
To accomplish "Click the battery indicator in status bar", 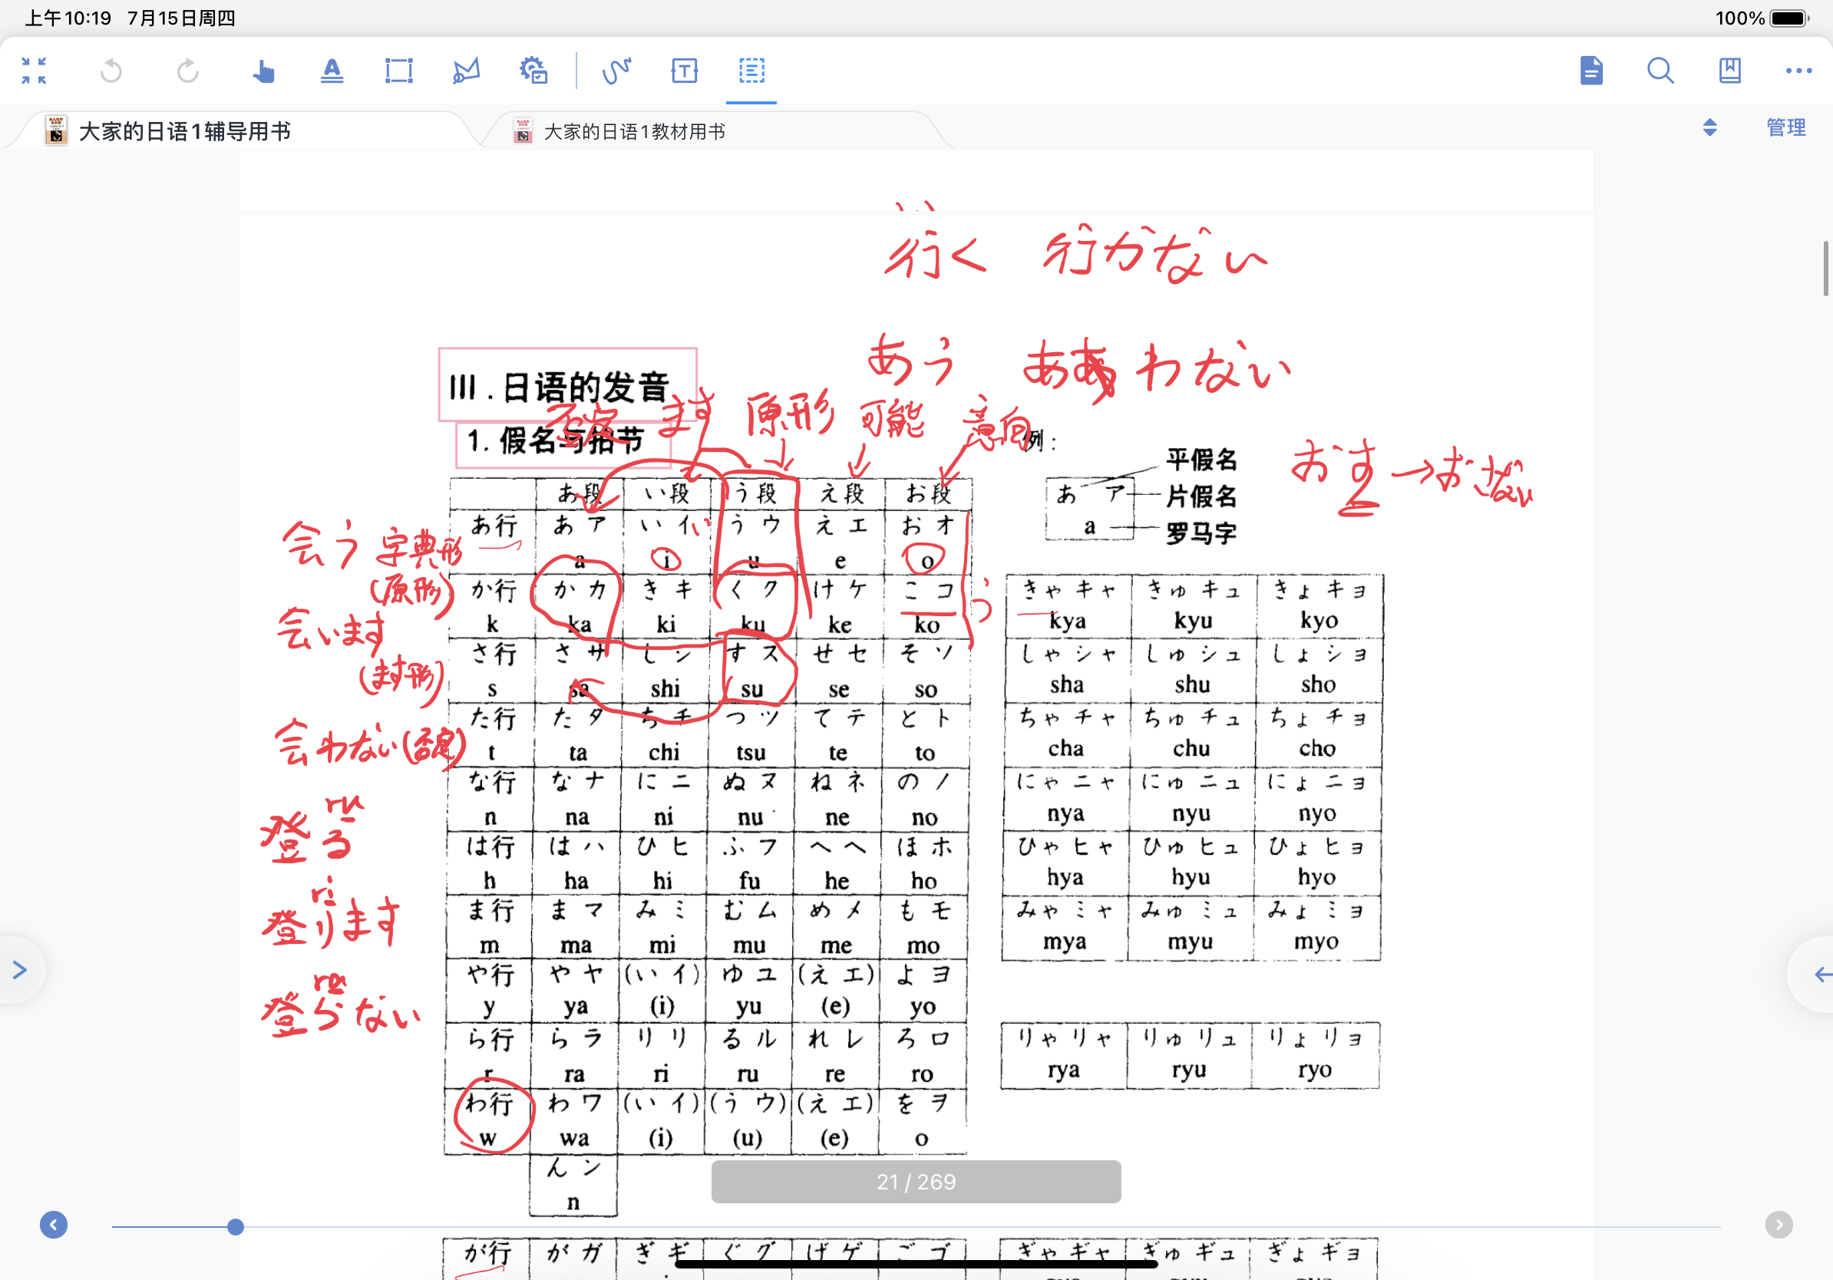I will (x=1789, y=18).
